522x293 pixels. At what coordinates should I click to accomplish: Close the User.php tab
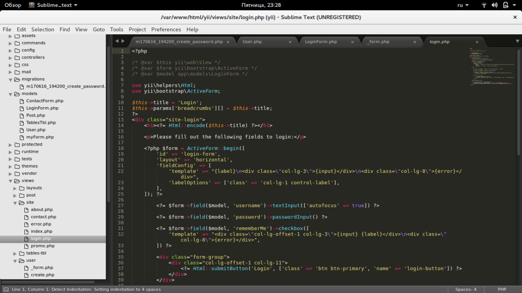pyautogui.click(x=290, y=42)
